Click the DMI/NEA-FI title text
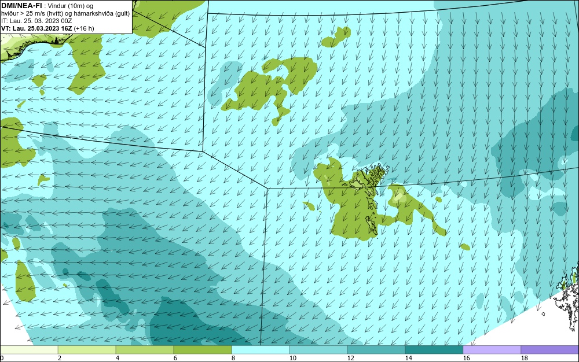The width and height of the screenshot is (579, 362). [21, 5]
